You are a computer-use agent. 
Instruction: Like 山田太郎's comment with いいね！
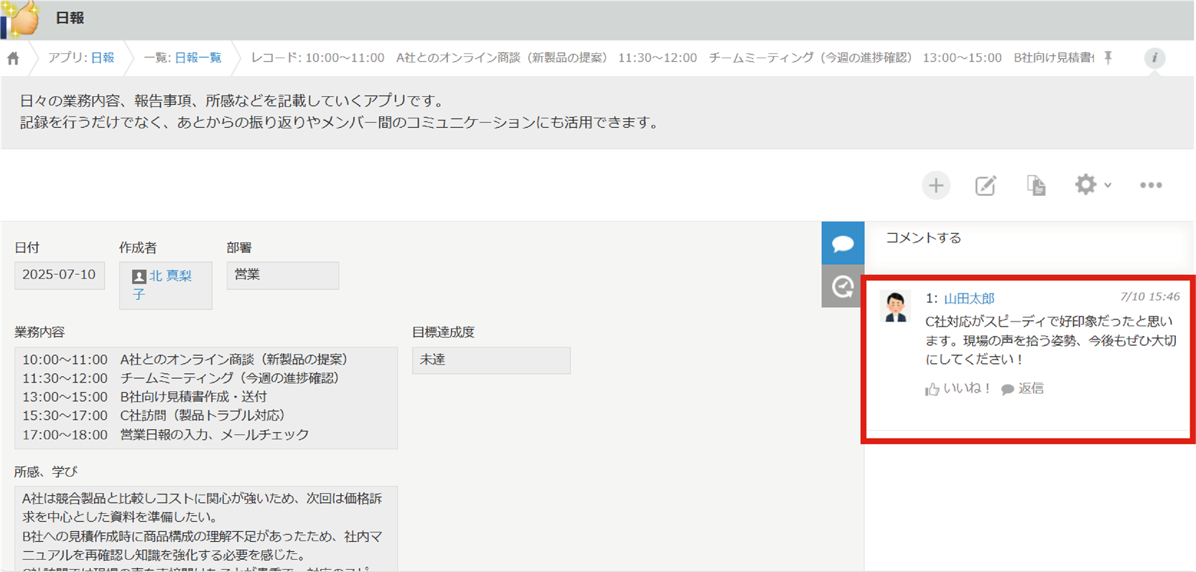[958, 389]
